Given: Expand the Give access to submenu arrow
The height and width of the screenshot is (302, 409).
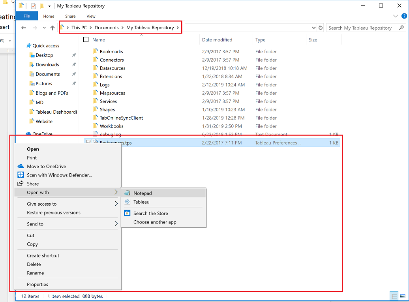Looking at the screenshot, I should tap(116, 204).
